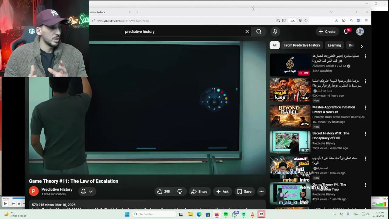Click the translate page icon in address bar
Viewport: 389px width, 219px height.
[300, 21]
